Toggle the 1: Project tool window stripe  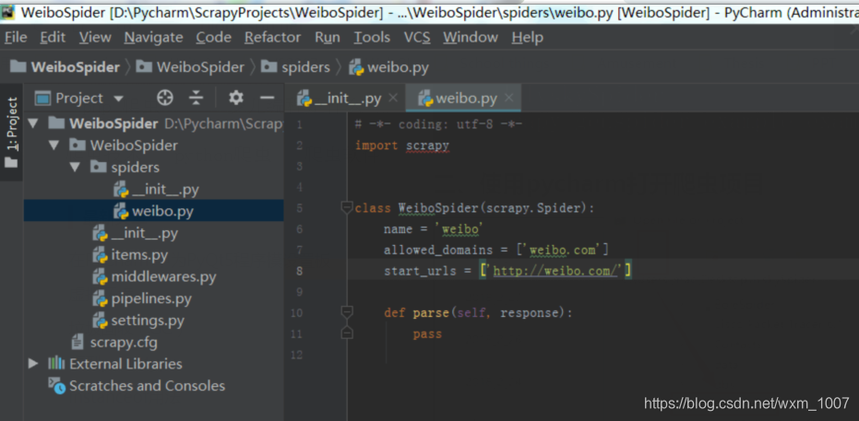(x=11, y=133)
